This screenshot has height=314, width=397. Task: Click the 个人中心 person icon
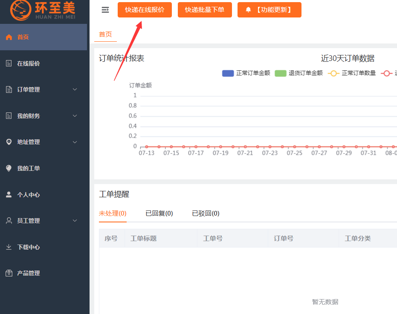click(x=9, y=195)
